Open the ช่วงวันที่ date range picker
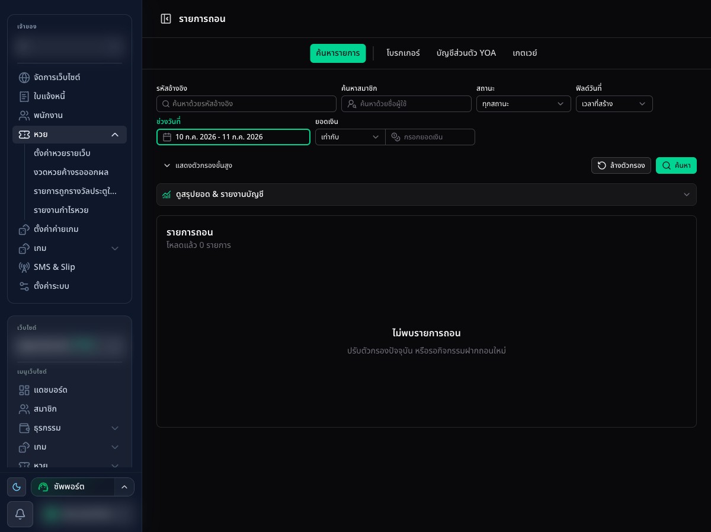Viewport: 711px width, 532px height. point(233,137)
